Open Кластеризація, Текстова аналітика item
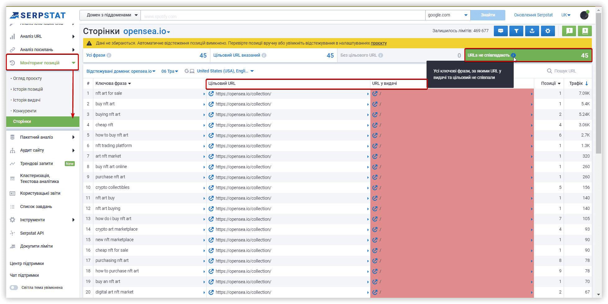The width and height of the screenshot is (608, 304). coord(39,178)
